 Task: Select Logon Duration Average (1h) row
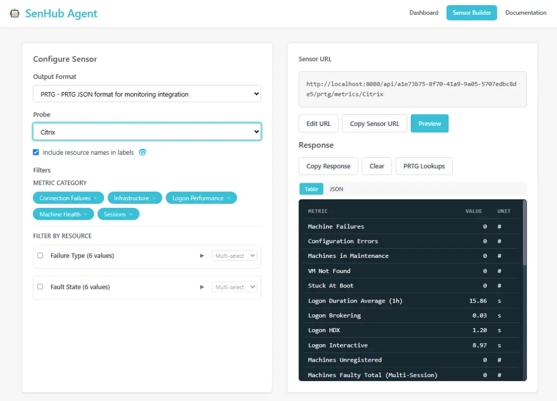click(x=411, y=301)
